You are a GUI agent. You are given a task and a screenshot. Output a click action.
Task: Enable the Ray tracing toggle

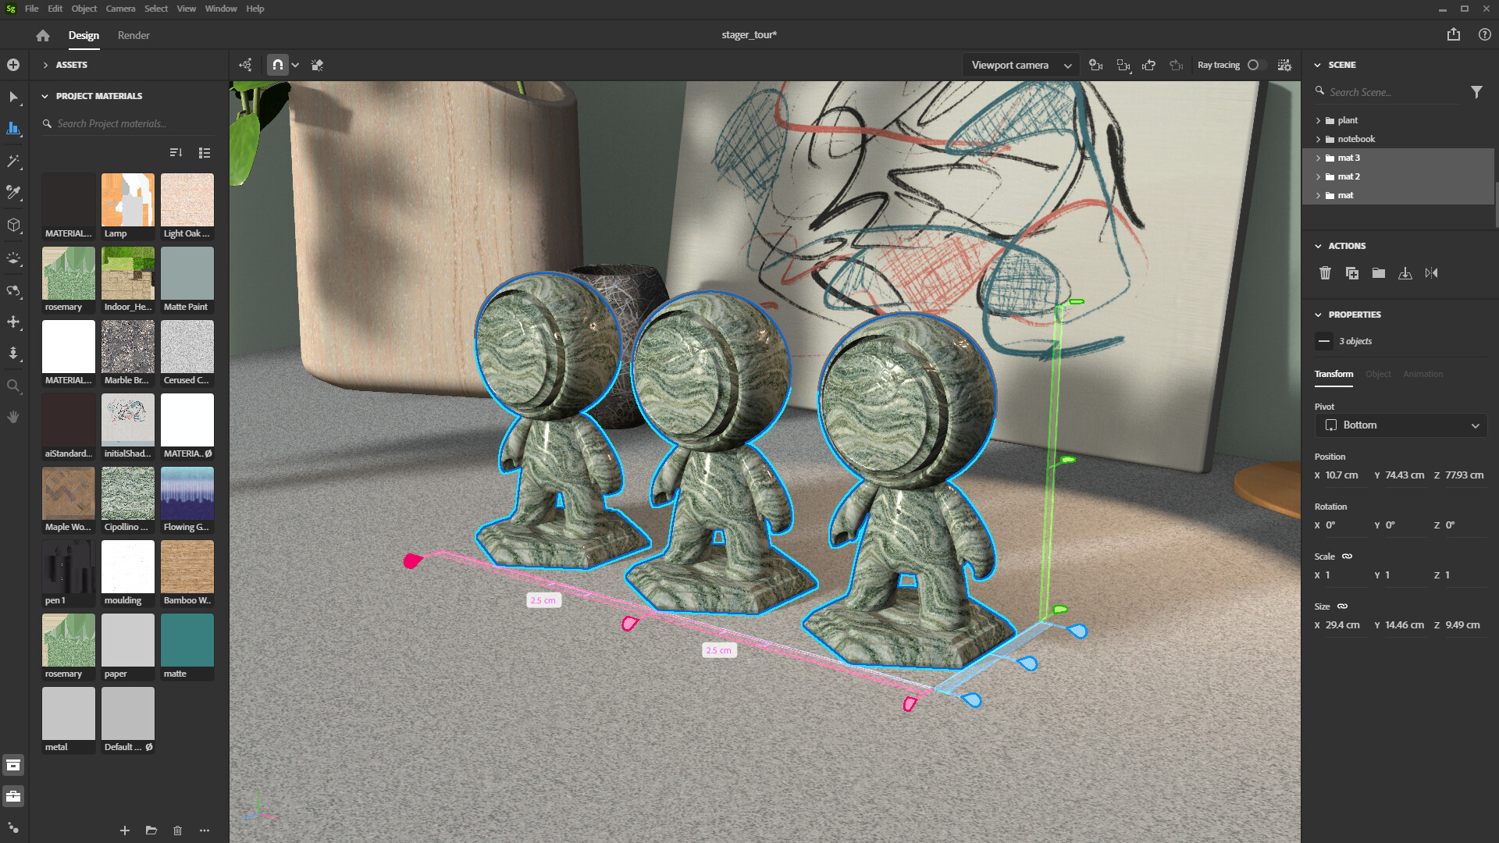pos(1255,65)
